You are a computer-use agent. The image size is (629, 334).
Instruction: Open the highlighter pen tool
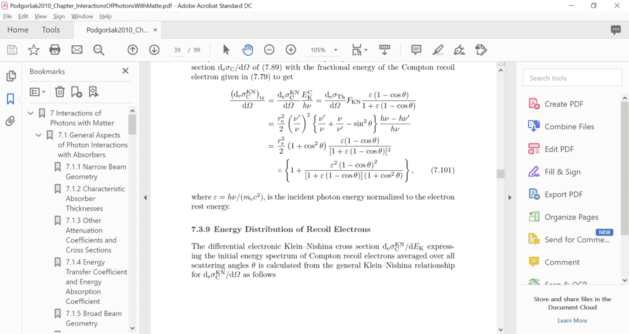click(438, 50)
